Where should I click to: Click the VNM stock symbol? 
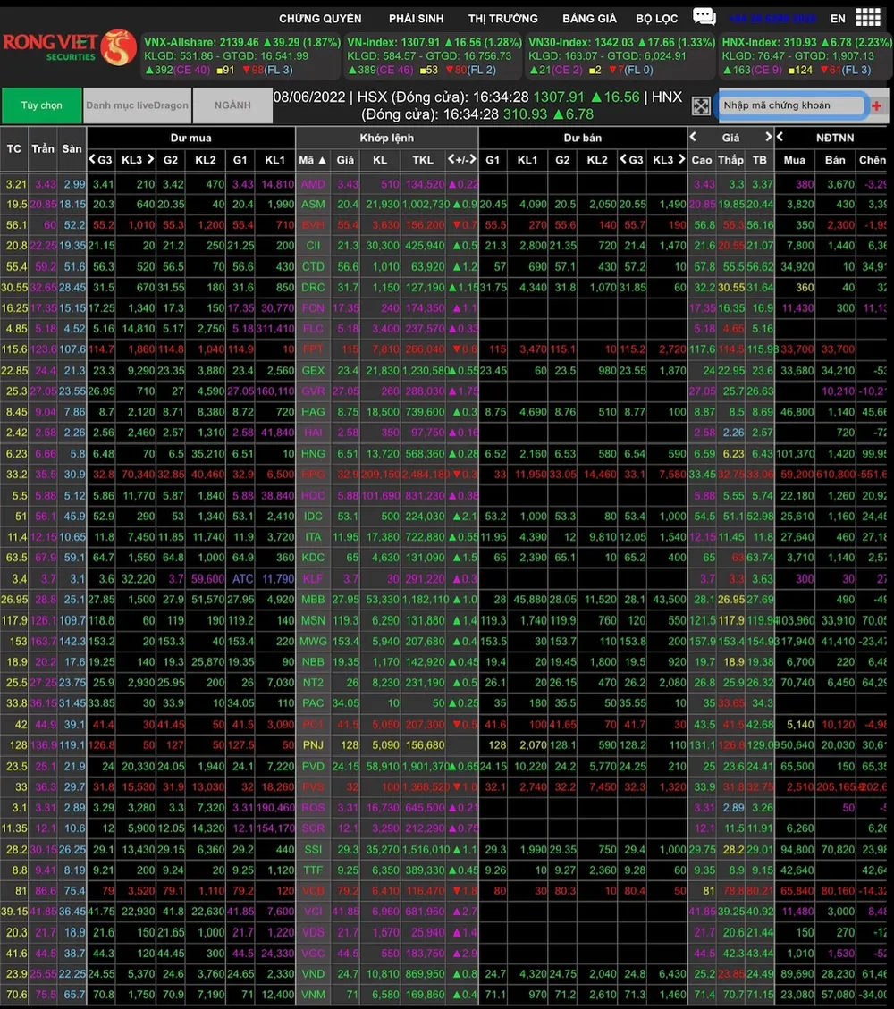tap(313, 994)
